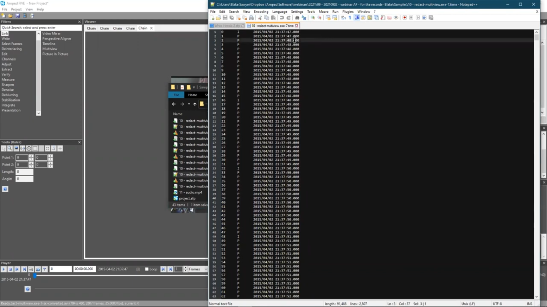This screenshot has height=307, width=547.
Task: Click the start recording macro icon in Notepad++
Action: [404, 18]
